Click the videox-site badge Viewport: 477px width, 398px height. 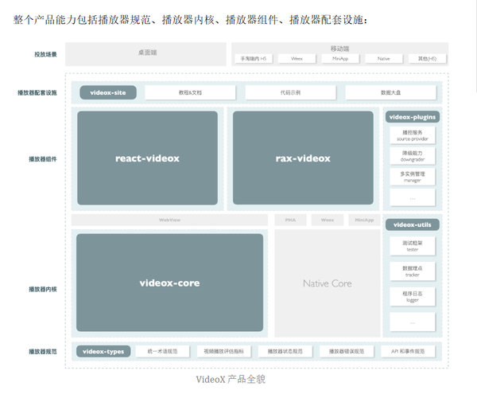pos(108,92)
